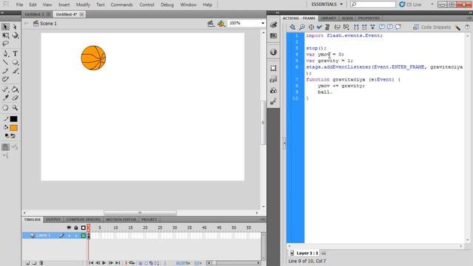Click Apply Block Comment icon

[381, 27]
